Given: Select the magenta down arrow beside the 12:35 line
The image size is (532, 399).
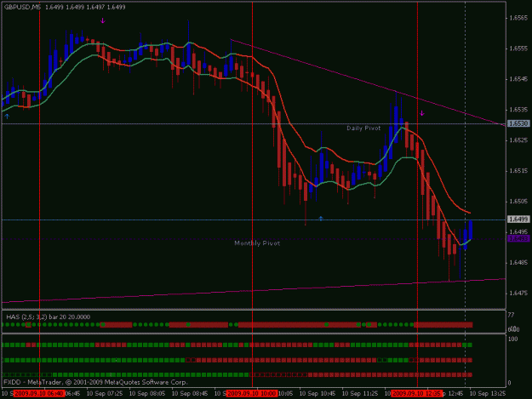Looking at the screenshot, I should (x=421, y=113).
